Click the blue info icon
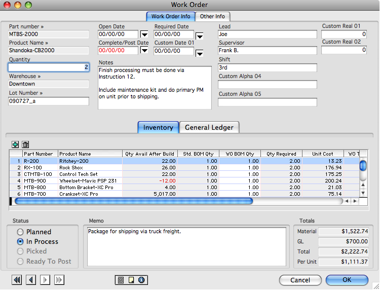380x290 pixels. point(141,280)
